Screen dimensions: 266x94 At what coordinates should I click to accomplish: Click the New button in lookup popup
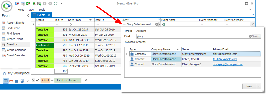tap(249, 86)
